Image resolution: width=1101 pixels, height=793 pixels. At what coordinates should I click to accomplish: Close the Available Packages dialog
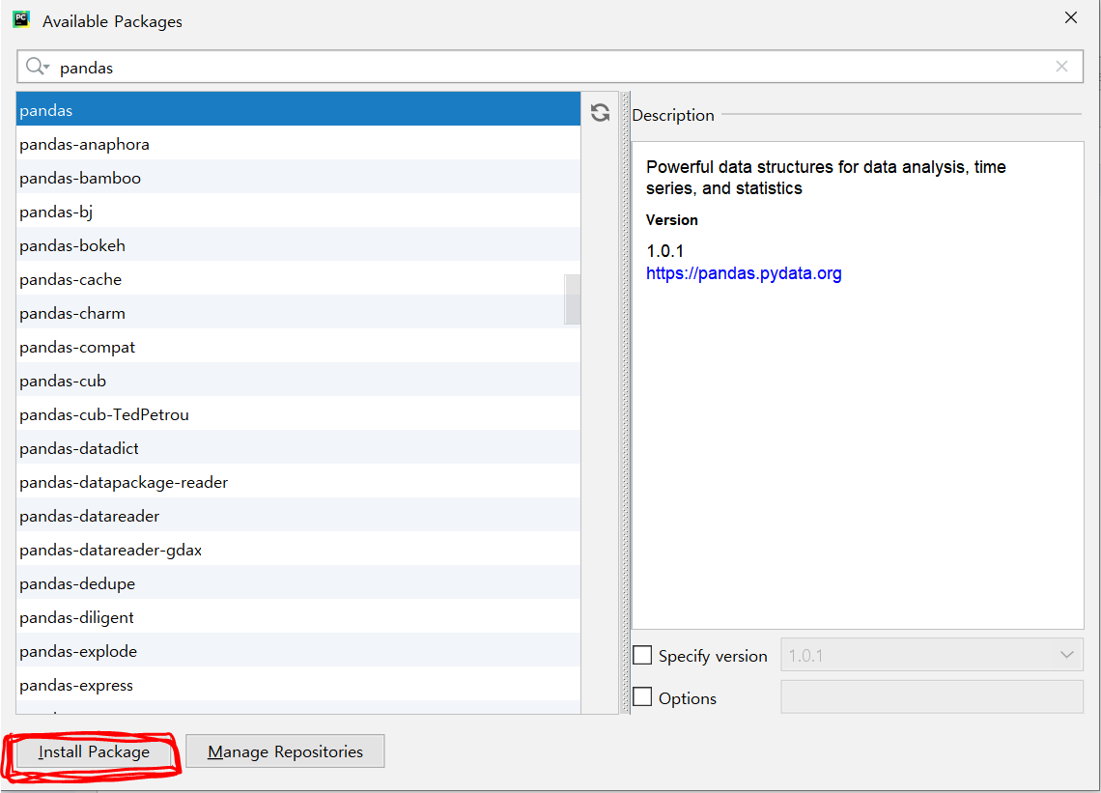point(1071,17)
